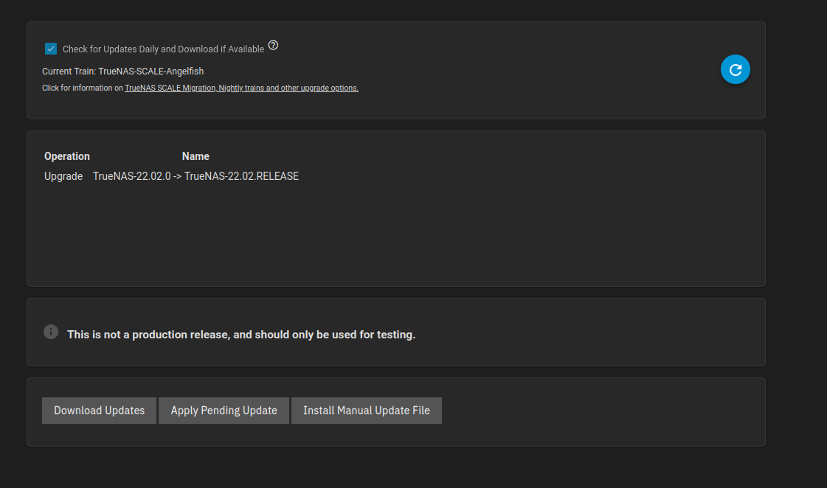827x488 pixels.
Task: Click the Name column header
Action: [195, 156]
